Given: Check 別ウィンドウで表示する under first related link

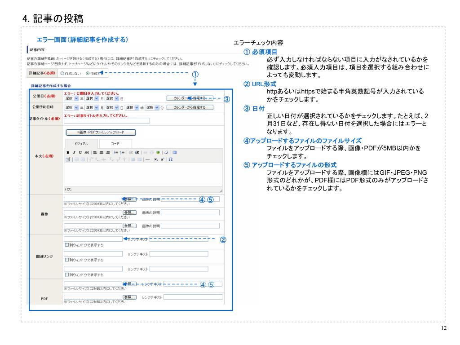Looking at the screenshot, I should pos(67,245).
